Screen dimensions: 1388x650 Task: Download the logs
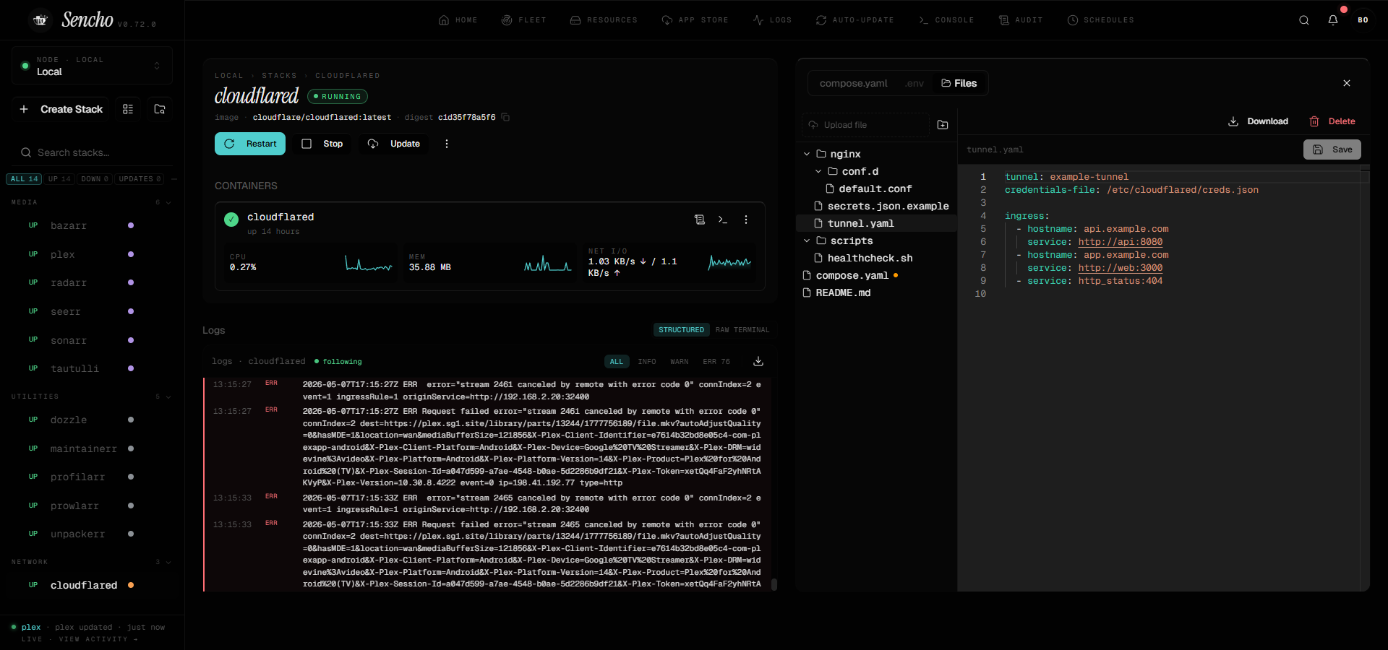pyautogui.click(x=758, y=361)
